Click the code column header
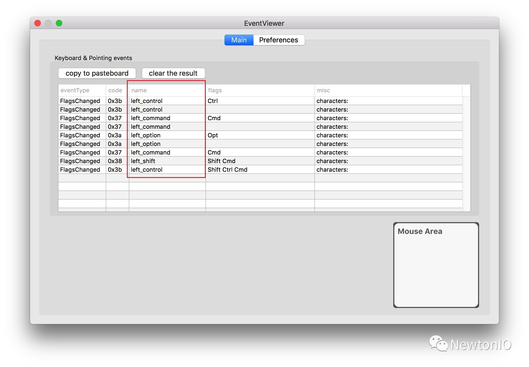Viewport: 529px width, 367px height. tap(115, 90)
